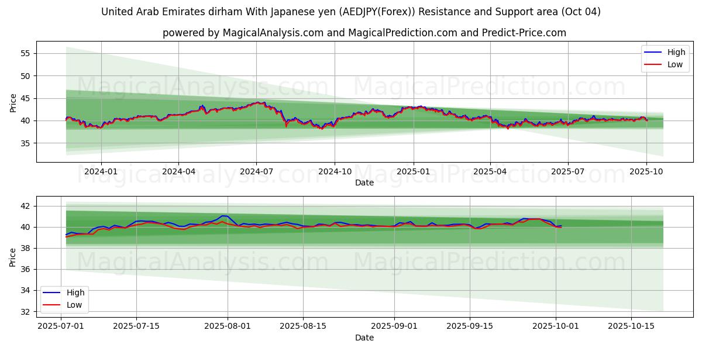Click the Date axis label under lower chart

(364, 338)
